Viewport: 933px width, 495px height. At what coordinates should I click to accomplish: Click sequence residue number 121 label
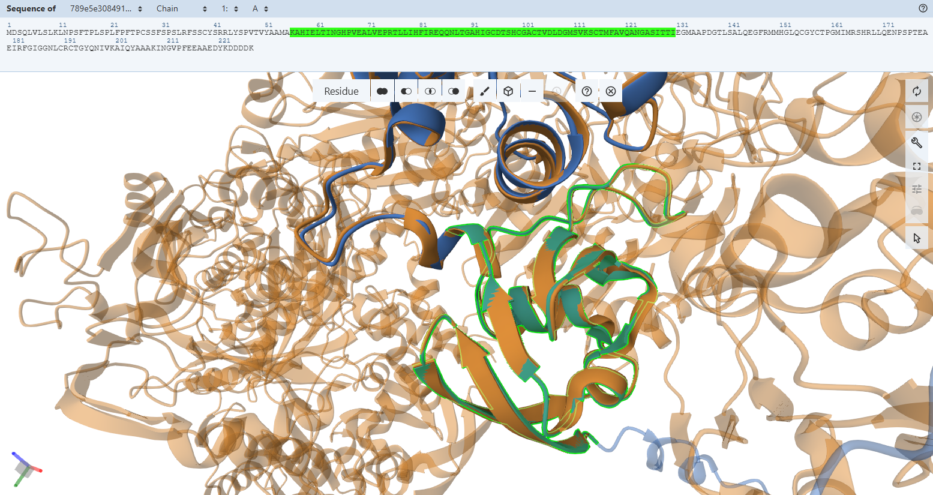click(x=631, y=25)
